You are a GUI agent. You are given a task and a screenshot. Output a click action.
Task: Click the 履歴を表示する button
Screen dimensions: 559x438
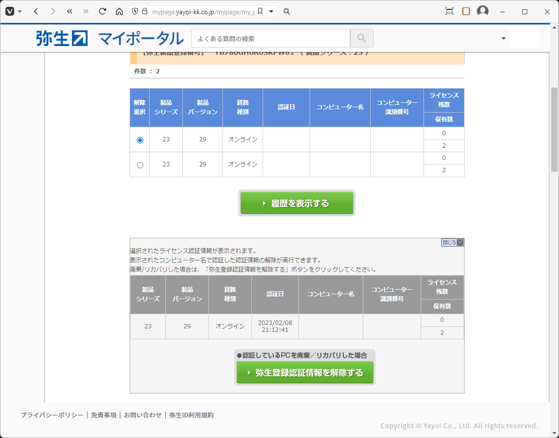(x=296, y=203)
